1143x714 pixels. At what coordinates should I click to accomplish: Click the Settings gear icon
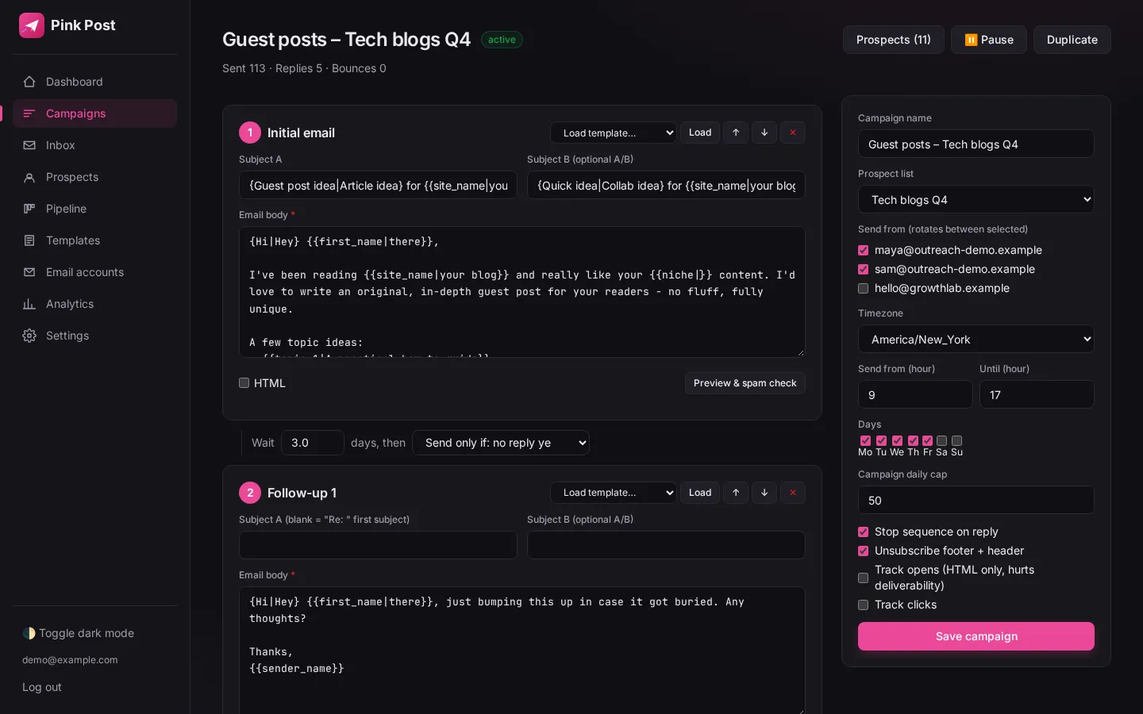(29, 336)
